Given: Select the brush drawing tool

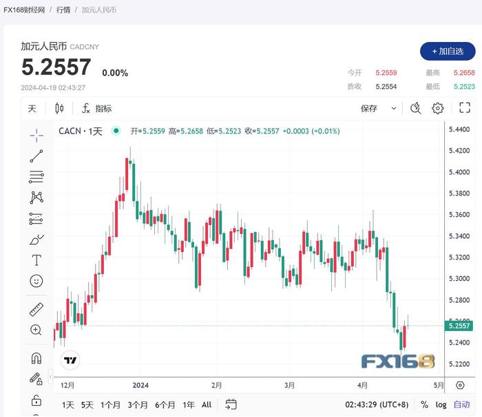Looking at the screenshot, I should coord(36,239).
